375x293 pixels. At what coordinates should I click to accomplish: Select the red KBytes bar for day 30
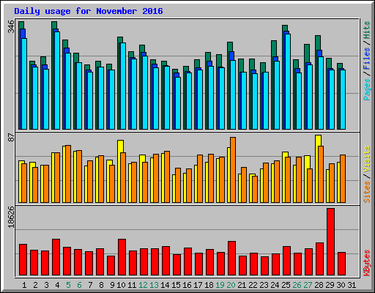342,264
